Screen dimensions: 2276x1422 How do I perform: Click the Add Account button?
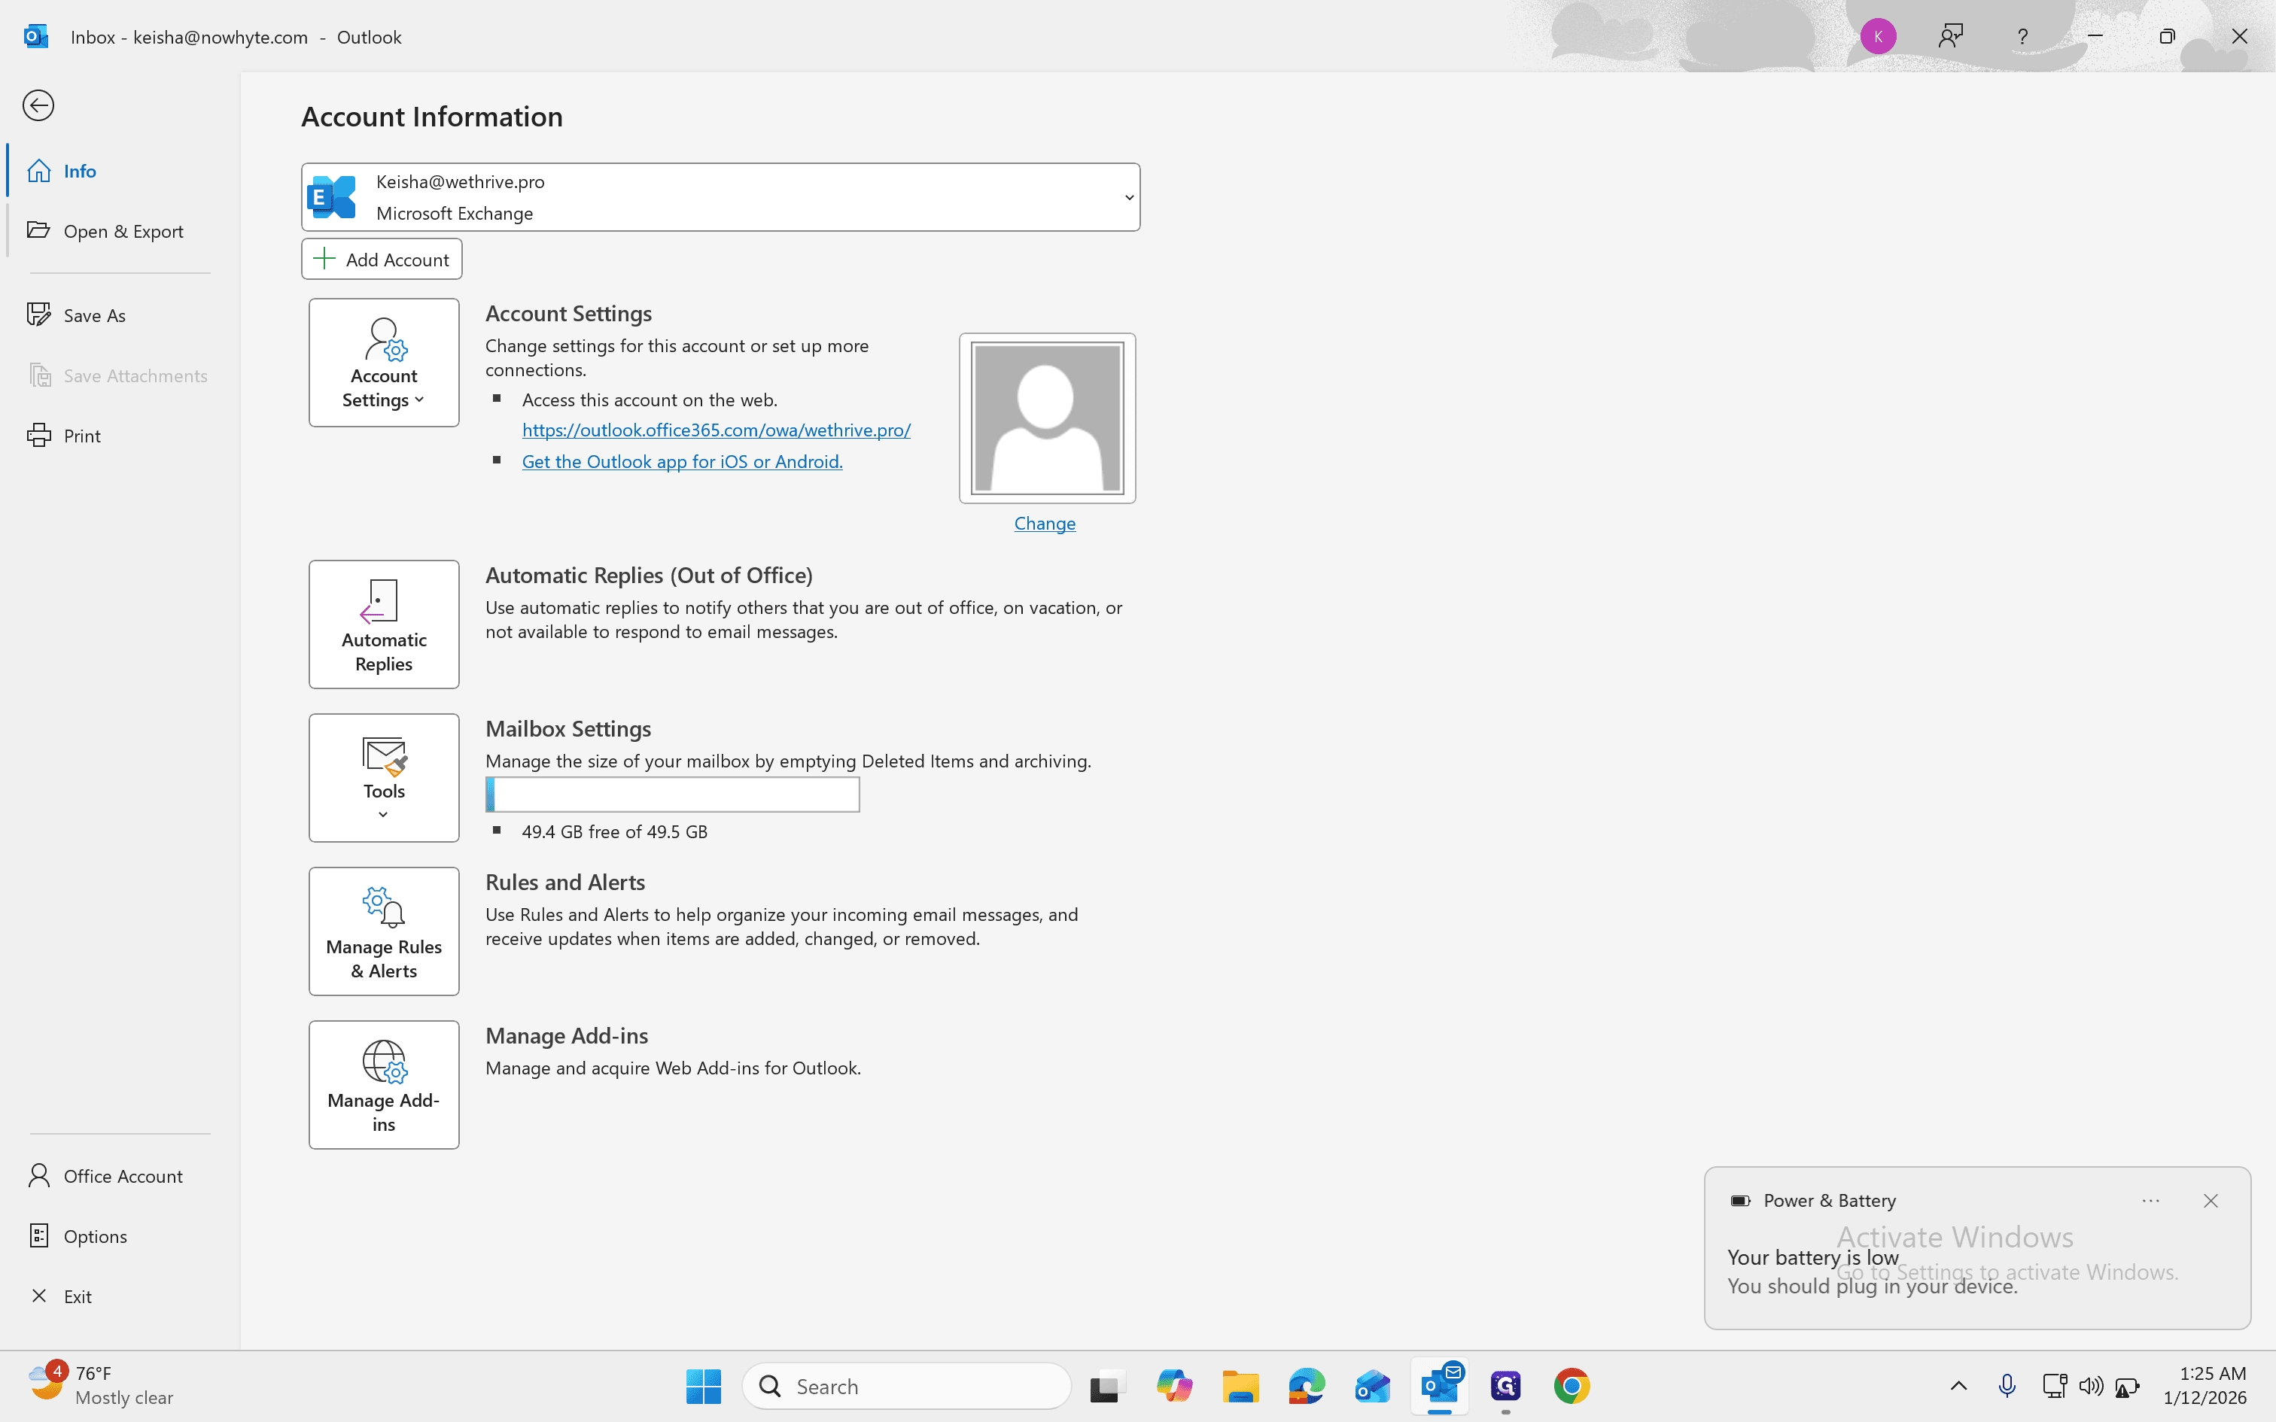[382, 259]
